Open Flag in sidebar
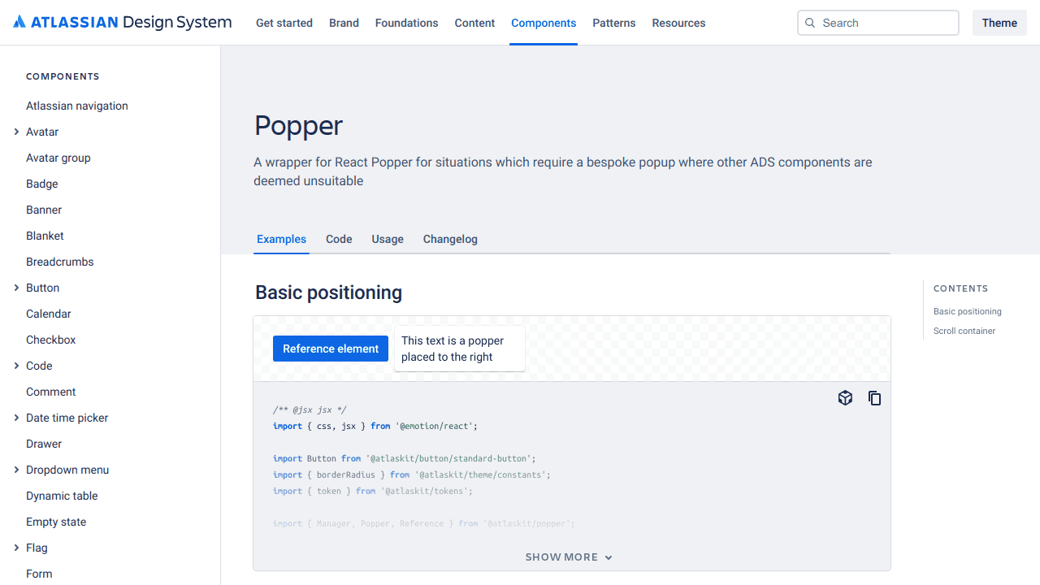The image size is (1040, 585). click(37, 548)
